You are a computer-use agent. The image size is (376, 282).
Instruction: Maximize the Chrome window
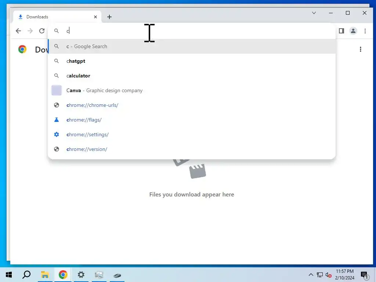(x=348, y=13)
